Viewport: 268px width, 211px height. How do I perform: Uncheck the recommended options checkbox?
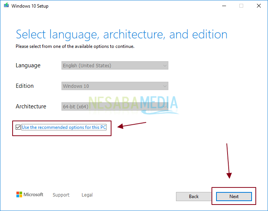[18, 127]
